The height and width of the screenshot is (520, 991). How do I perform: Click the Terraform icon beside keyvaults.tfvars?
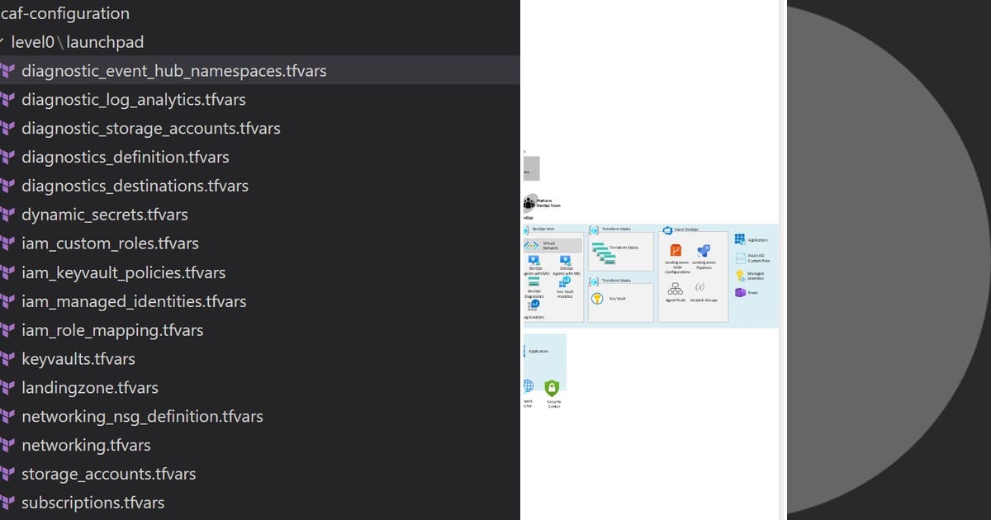(9, 358)
